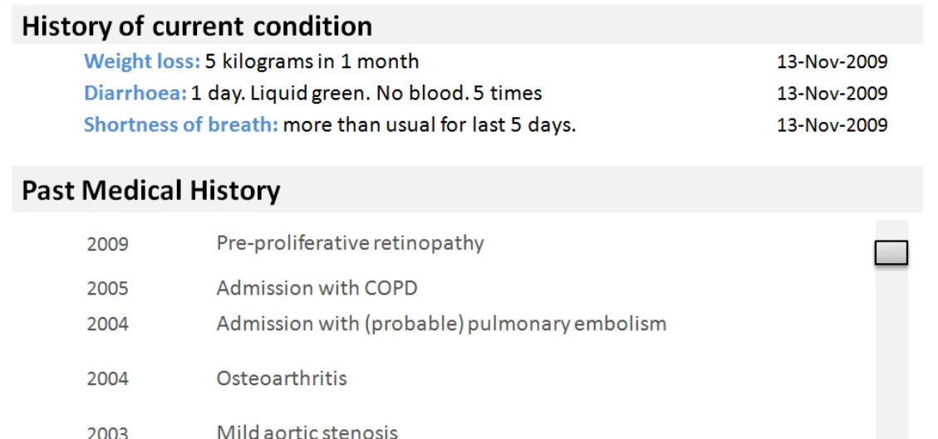Select the Pre-proliferative retinopathy entry
This screenshot has height=439, width=938.
pos(350,243)
